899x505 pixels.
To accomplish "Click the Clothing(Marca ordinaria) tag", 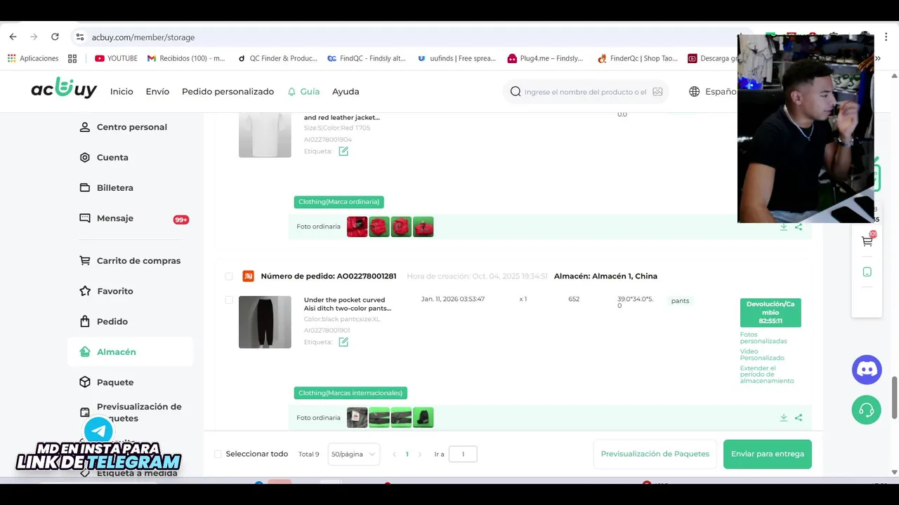I will (x=339, y=202).
